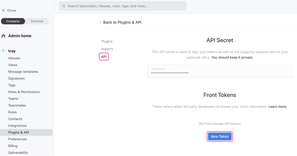Open Inboxes in sidebar

pyautogui.click(x=14, y=58)
